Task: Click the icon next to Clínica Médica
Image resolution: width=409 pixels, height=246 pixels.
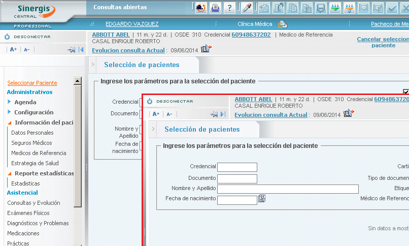Action: [282, 24]
